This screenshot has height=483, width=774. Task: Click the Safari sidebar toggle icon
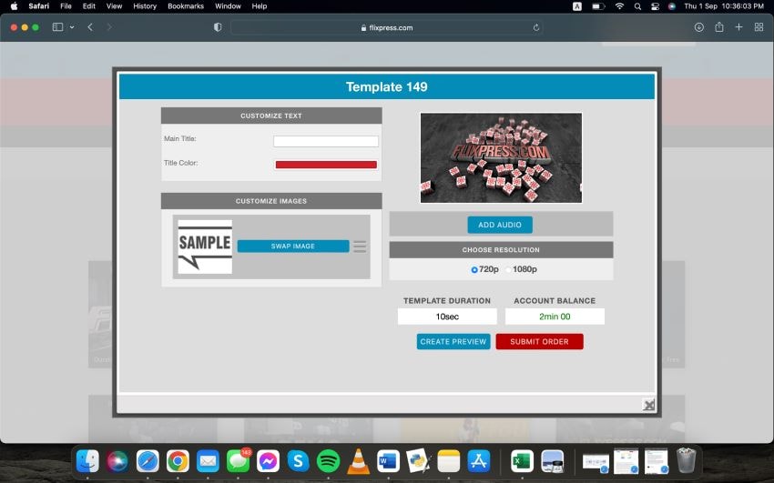(57, 27)
